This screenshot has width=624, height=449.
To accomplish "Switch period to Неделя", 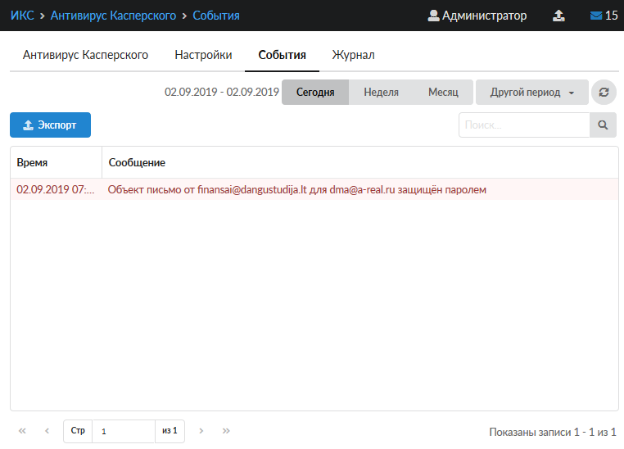I will click(x=381, y=93).
